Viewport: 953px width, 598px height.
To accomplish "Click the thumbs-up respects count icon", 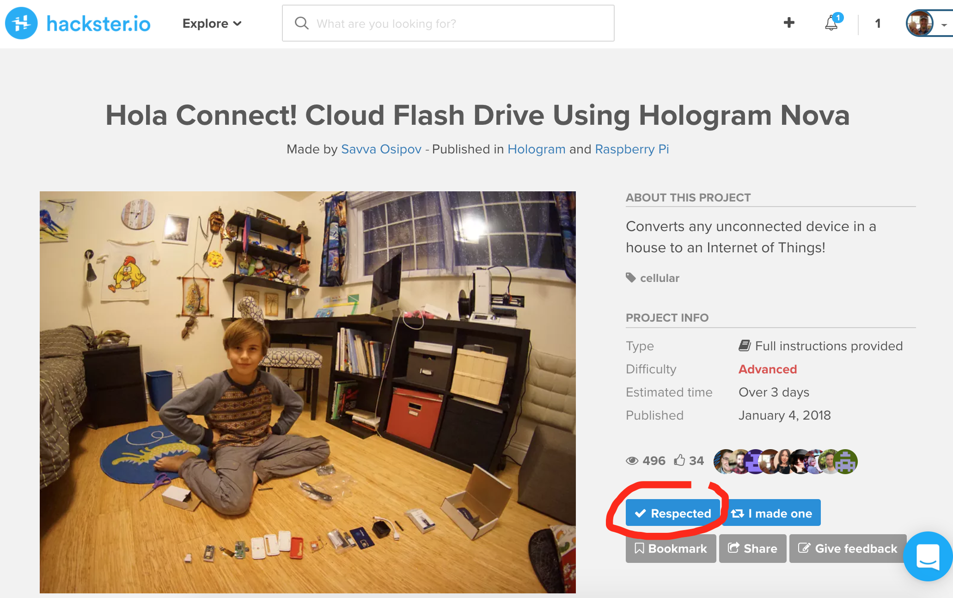I will 679,460.
